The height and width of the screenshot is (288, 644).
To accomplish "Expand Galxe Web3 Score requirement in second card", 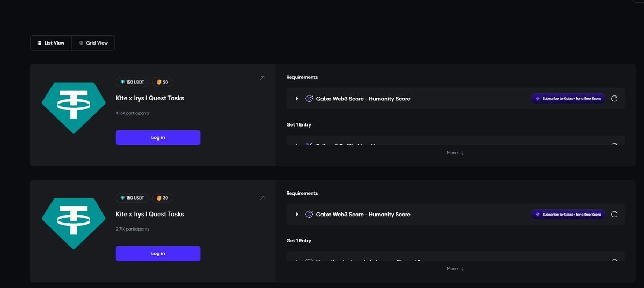I will [x=297, y=215].
